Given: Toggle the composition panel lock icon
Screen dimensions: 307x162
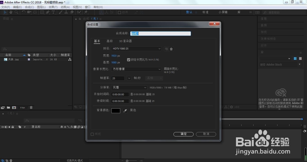Looking at the screenshot, I should (80, 19).
